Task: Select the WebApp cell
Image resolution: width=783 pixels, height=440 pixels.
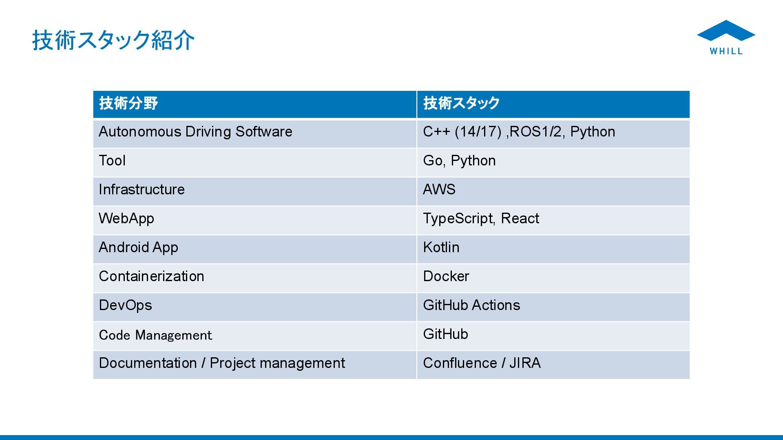Action: (126, 219)
